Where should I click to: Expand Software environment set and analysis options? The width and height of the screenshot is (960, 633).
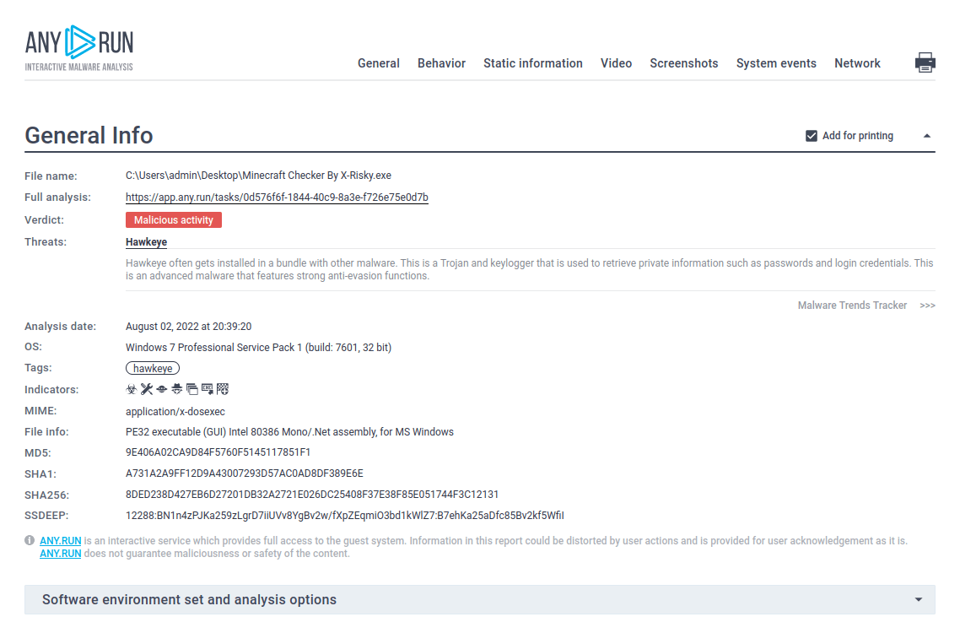click(918, 600)
